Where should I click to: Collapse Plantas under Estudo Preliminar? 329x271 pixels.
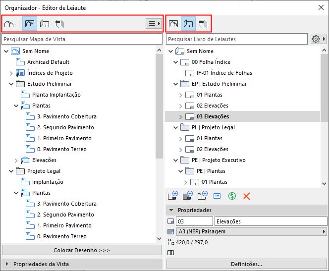(x=16, y=106)
